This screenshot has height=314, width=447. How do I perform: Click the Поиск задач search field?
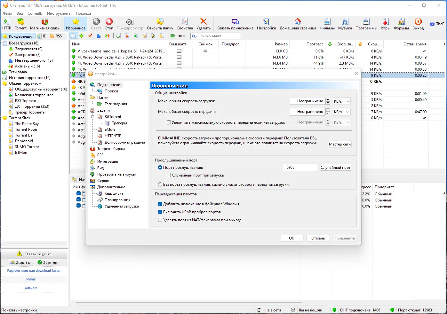pos(219,36)
